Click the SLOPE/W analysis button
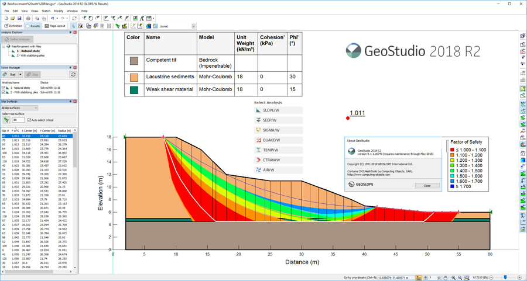This screenshot has height=281, width=527. tap(279, 110)
